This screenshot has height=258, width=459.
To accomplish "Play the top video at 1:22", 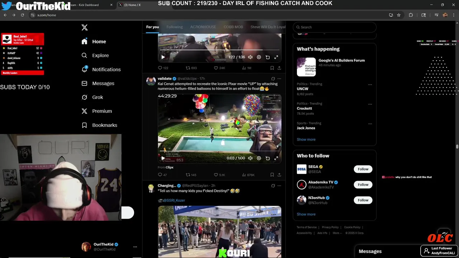I will pyautogui.click(x=163, y=57).
